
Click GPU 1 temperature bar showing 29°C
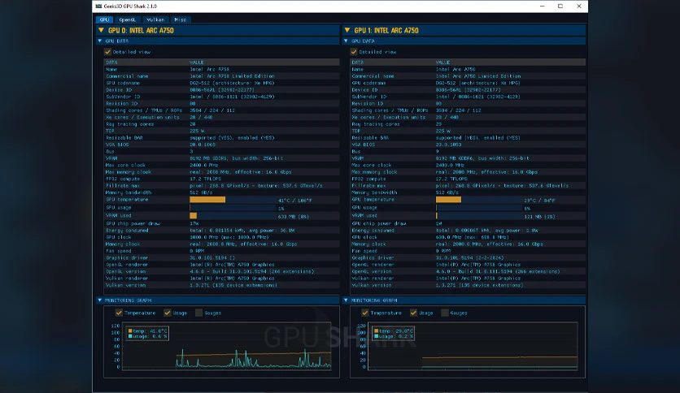click(x=479, y=200)
